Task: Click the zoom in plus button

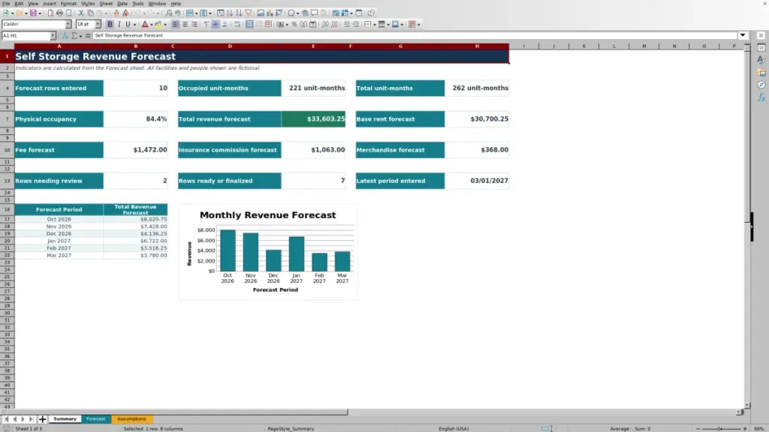Action: click(x=745, y=428)
